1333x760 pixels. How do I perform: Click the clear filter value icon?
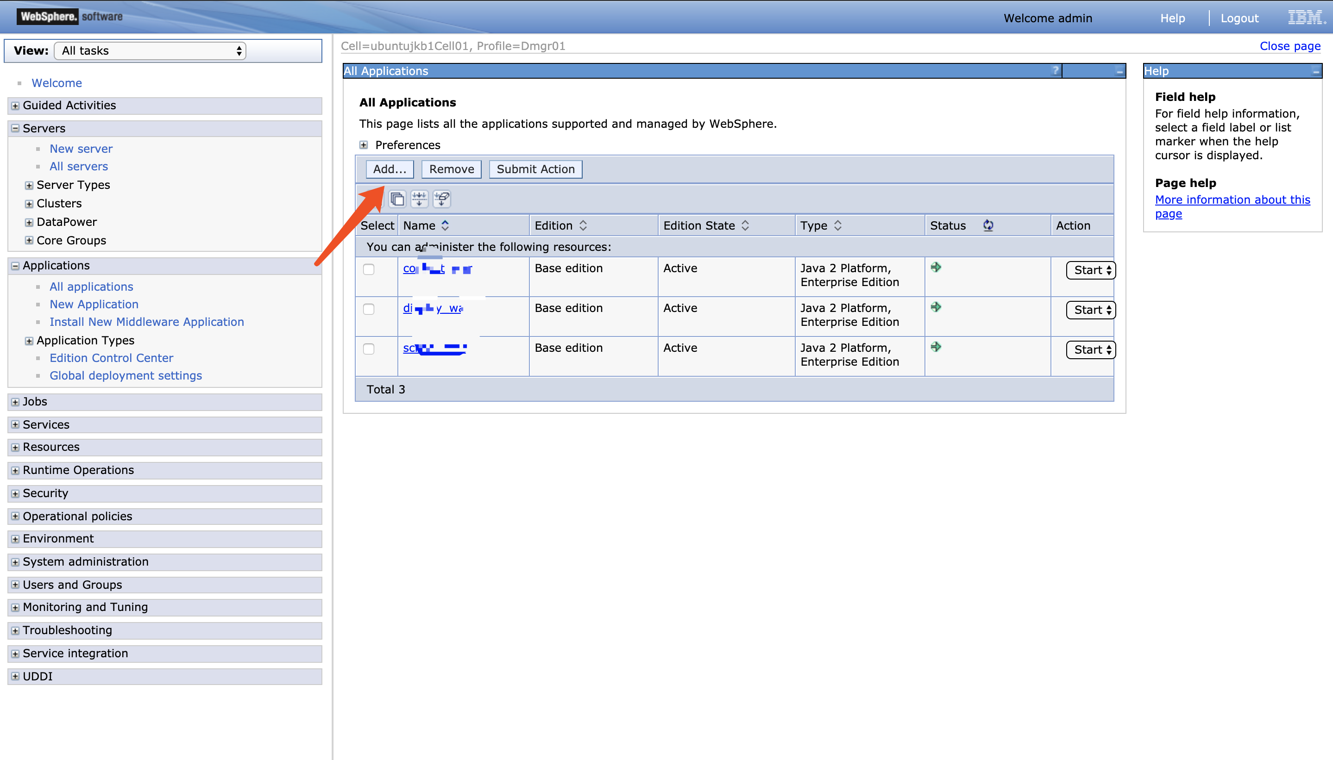442,199
